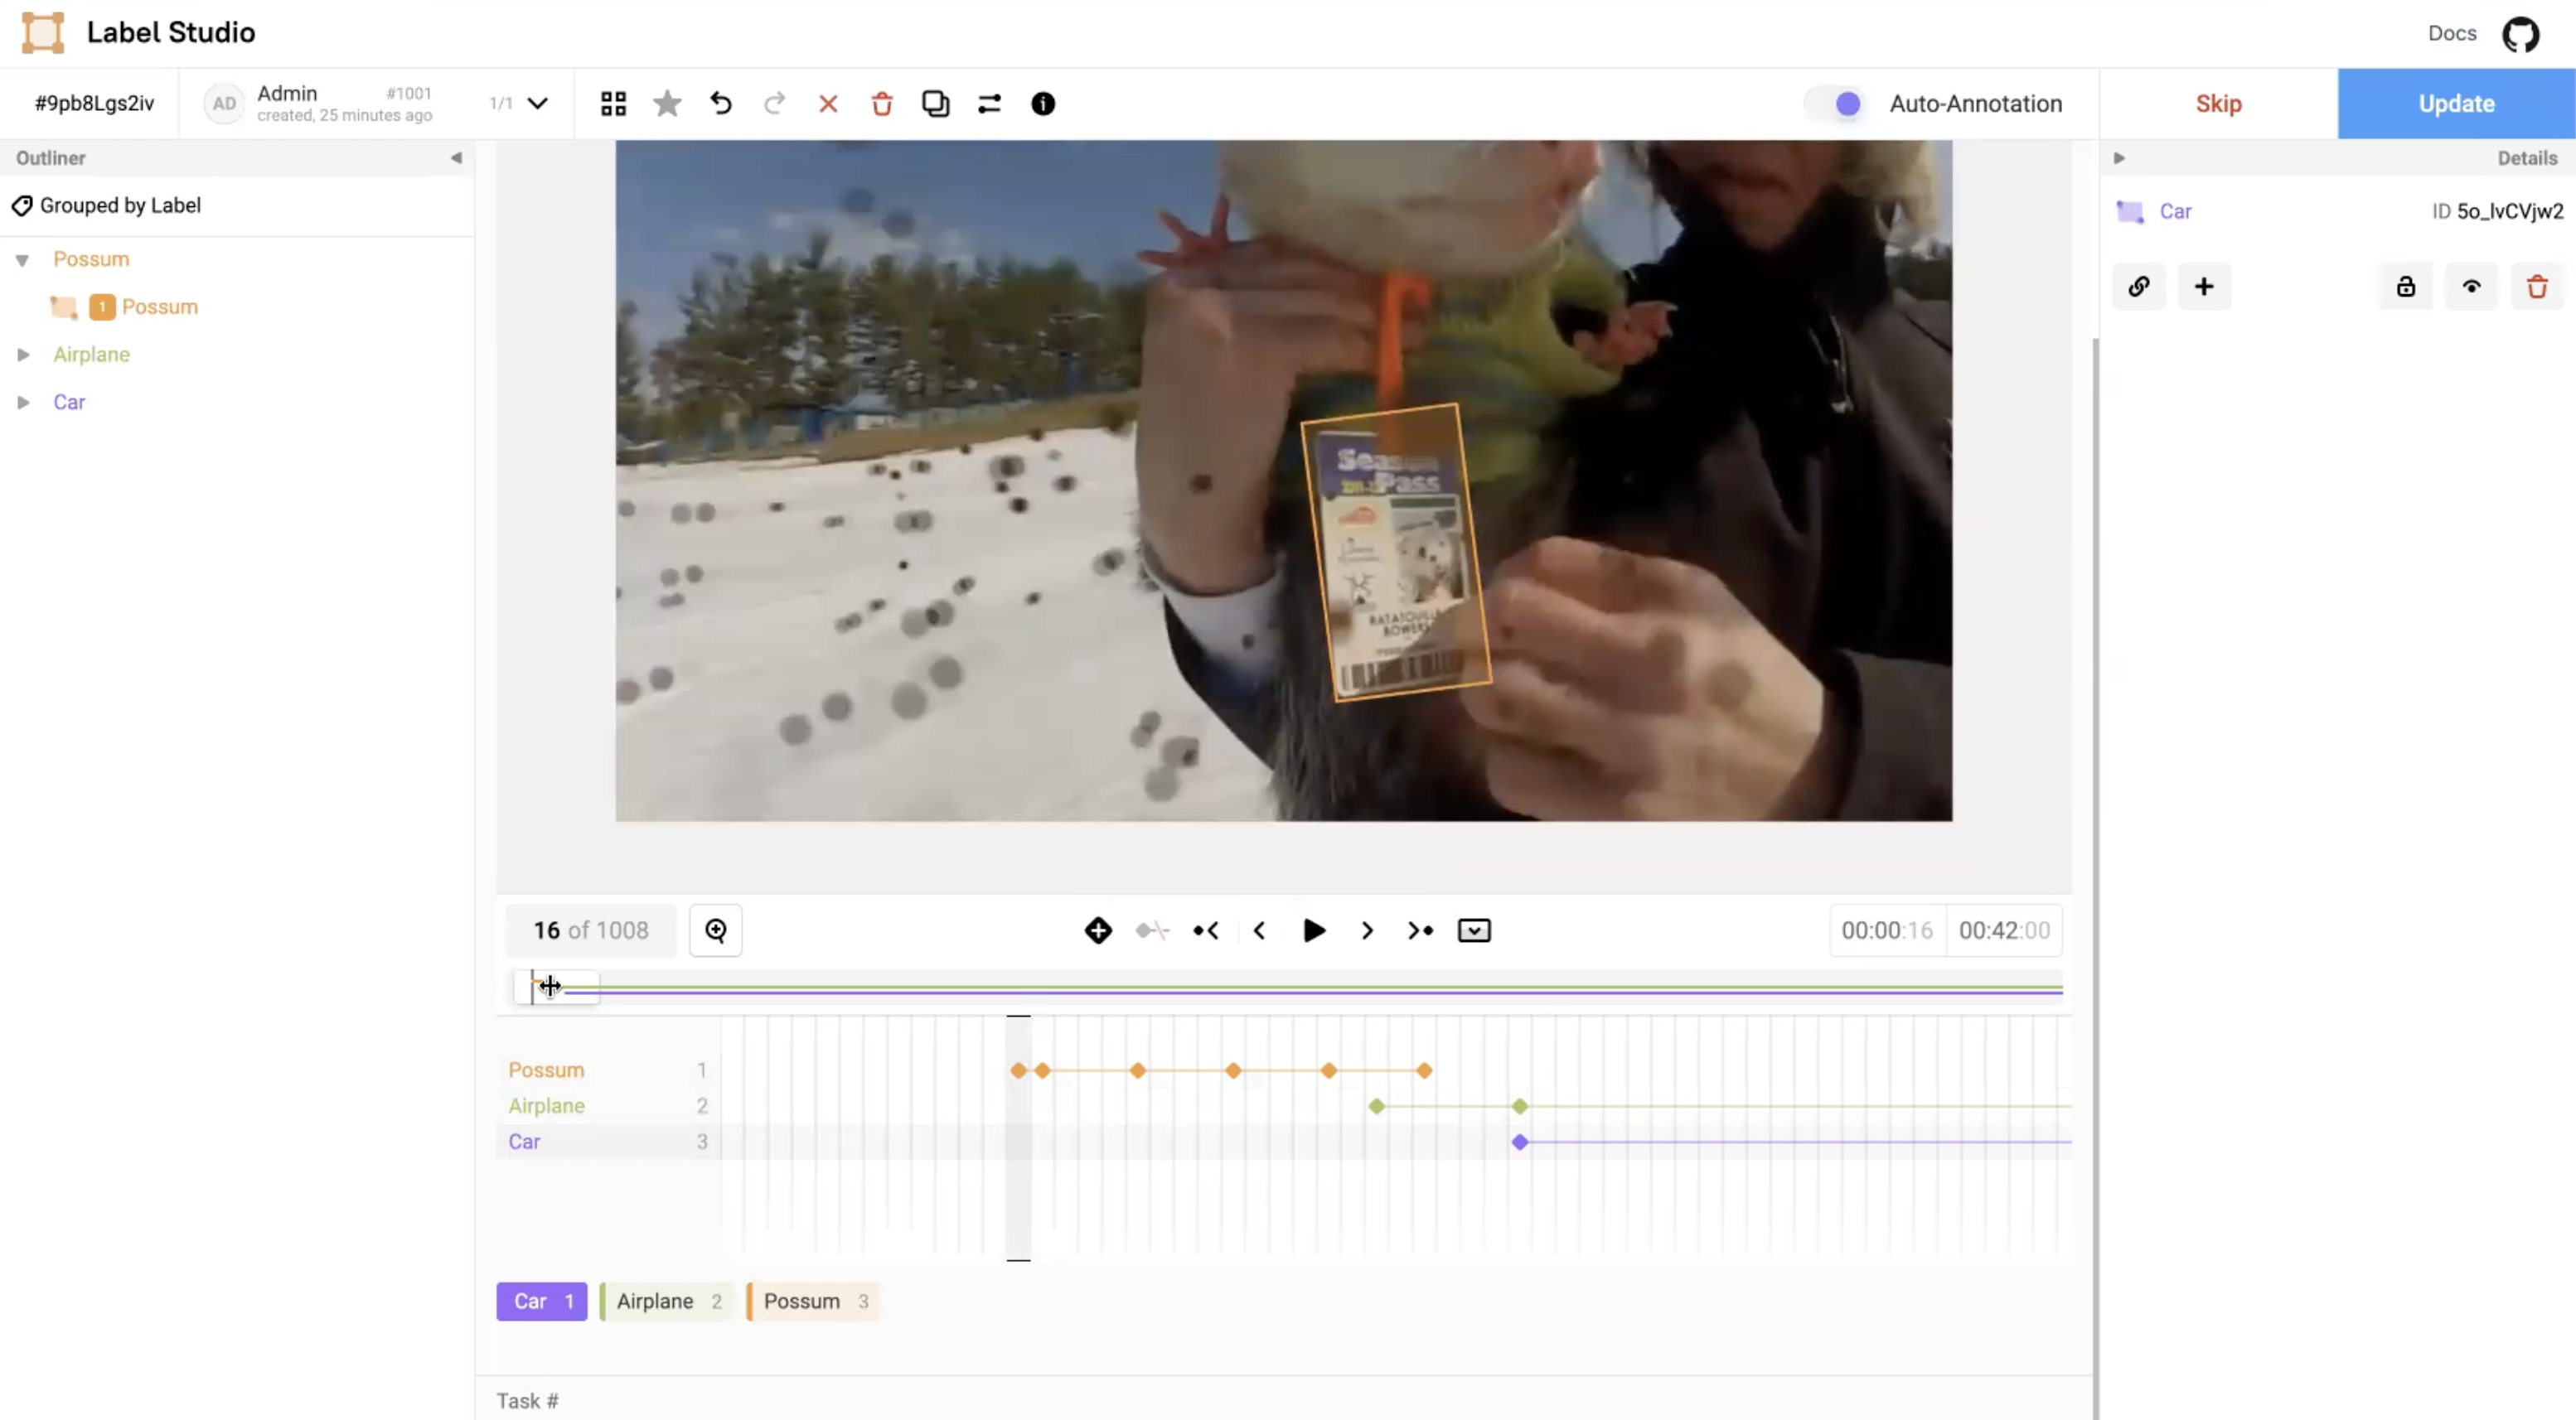Open annotation info circle icon
2576x1420 pixels.
(x=1042, y=104)
